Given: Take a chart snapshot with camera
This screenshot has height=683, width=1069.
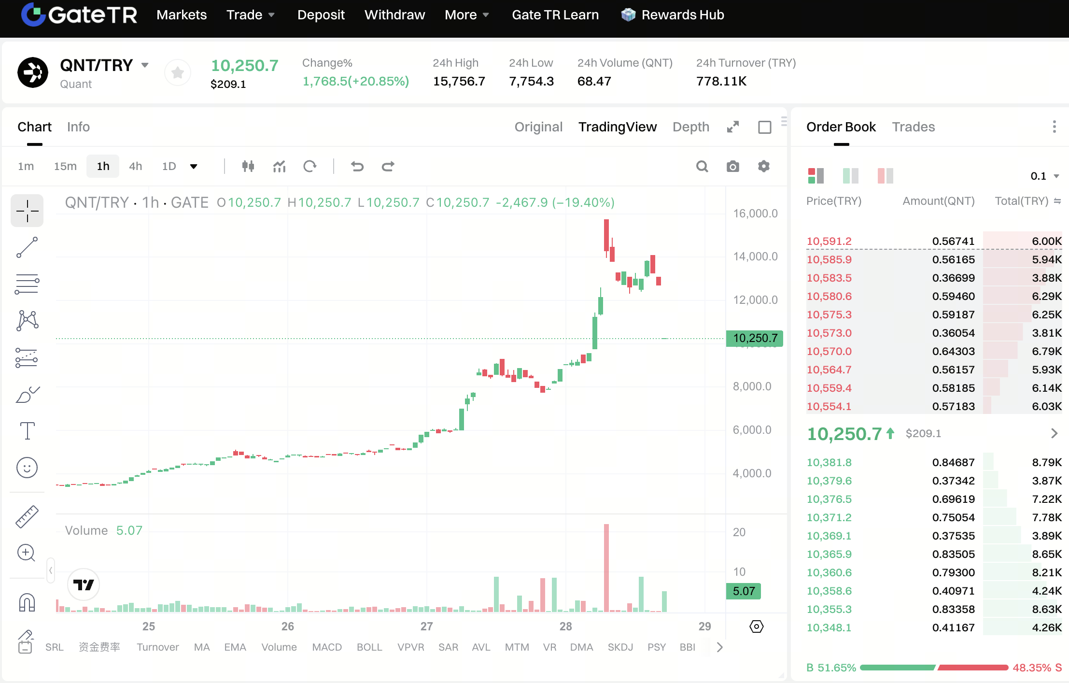Looking at the screenshot, I should coord(733,166).
